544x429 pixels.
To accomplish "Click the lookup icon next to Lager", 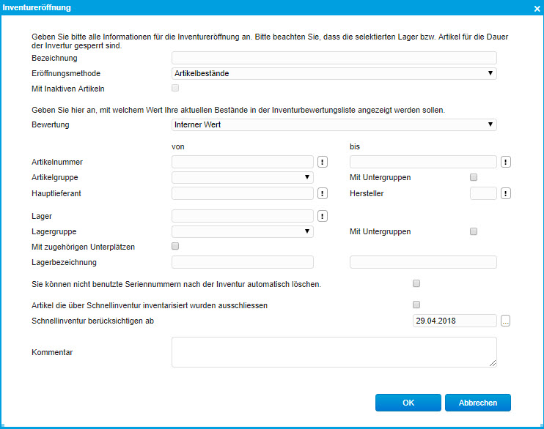I will tap(323, 216).
